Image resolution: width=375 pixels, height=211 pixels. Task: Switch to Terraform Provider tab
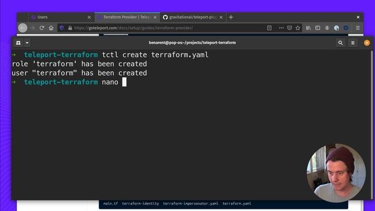[x=127, y=17]
